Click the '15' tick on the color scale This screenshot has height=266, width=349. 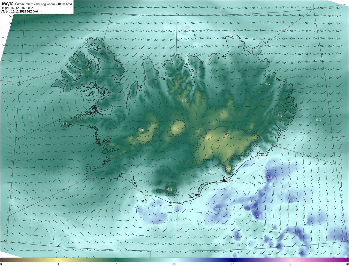click(x=233, y=264)
